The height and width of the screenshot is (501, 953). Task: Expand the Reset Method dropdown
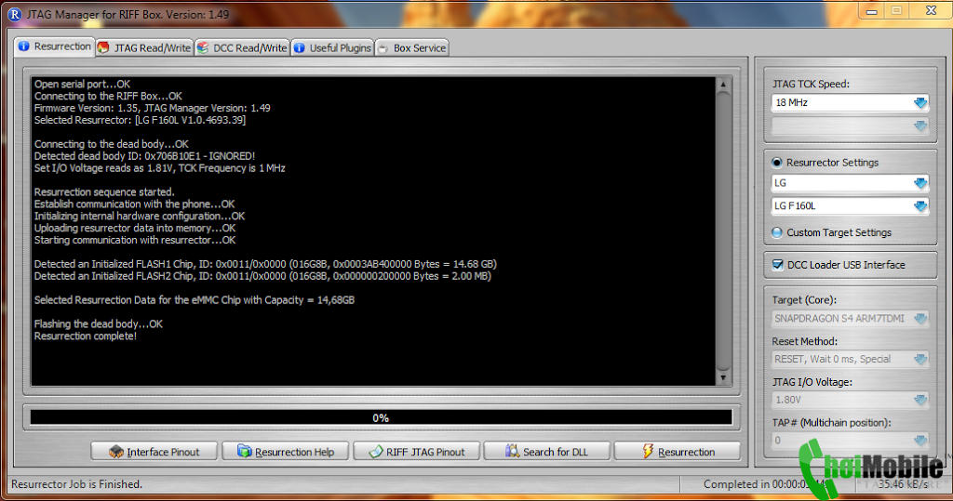point(920,359)
